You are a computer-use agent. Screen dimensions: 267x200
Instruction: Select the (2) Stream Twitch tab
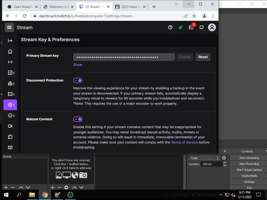pos(94,7)
